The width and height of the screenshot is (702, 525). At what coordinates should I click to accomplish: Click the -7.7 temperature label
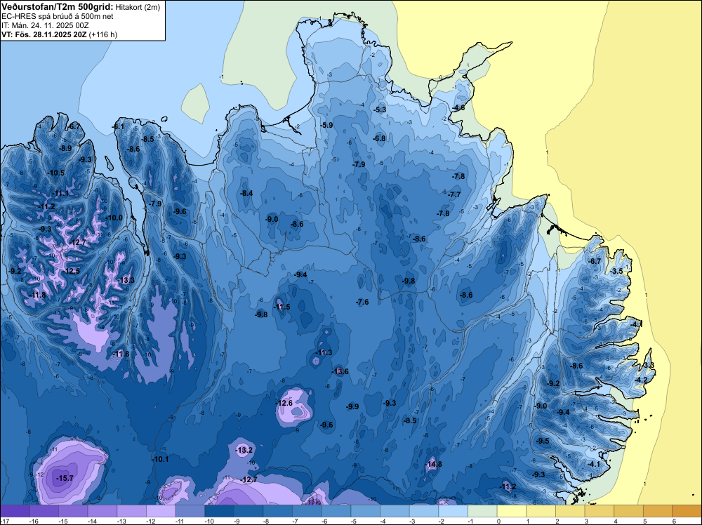454,194
